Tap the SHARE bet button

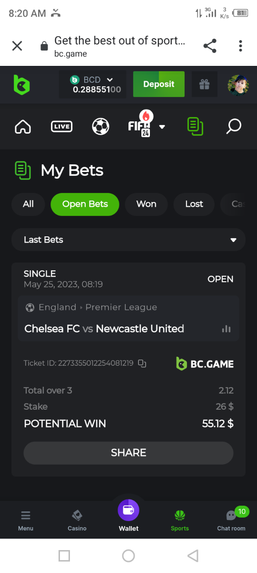(128, 453)
